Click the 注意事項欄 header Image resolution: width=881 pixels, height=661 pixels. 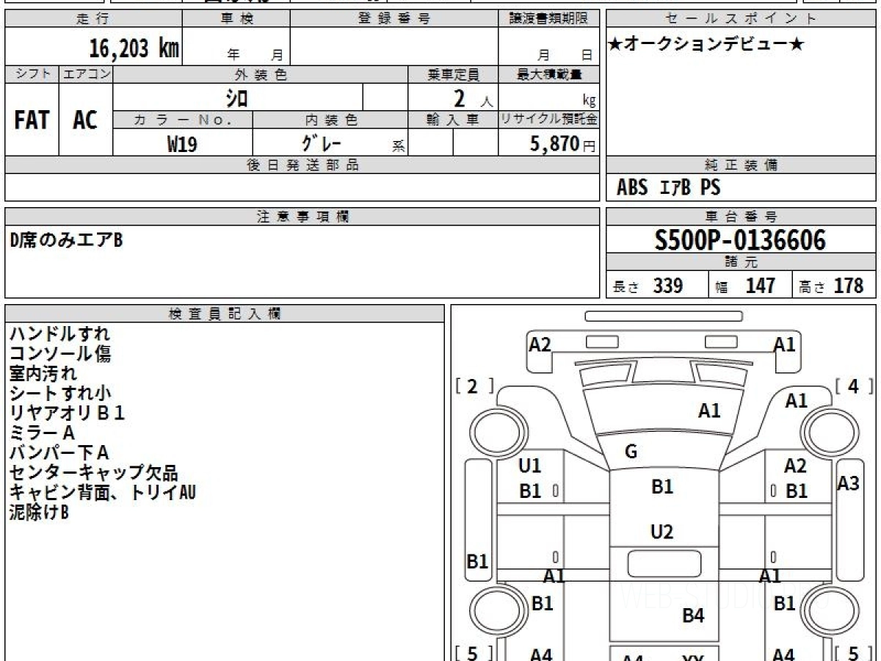[302, 217]
